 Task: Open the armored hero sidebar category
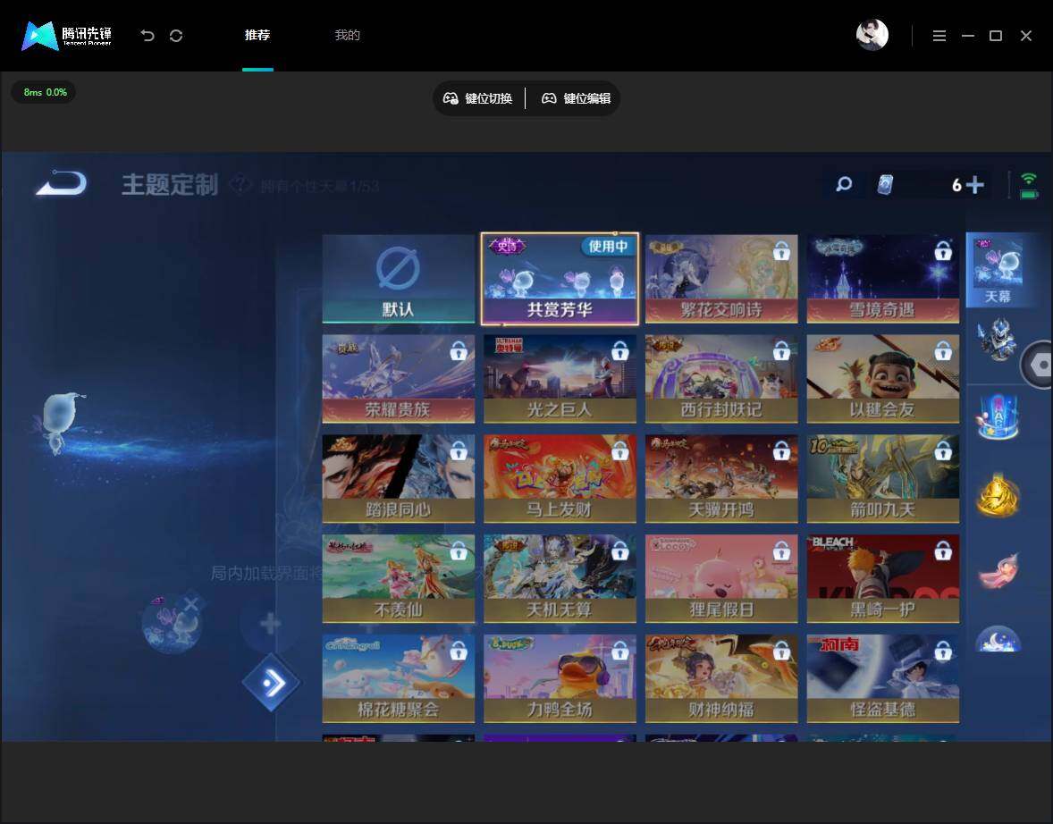(x=997, y=340)
